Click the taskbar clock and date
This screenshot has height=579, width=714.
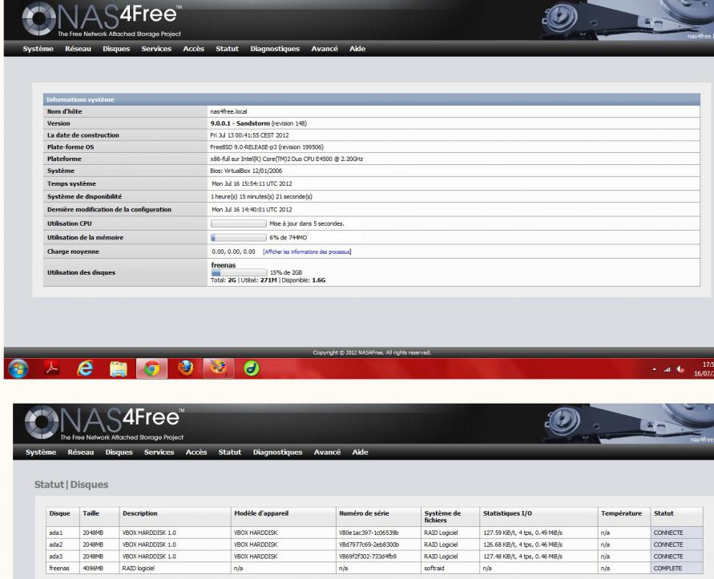(x=704, y=368)
